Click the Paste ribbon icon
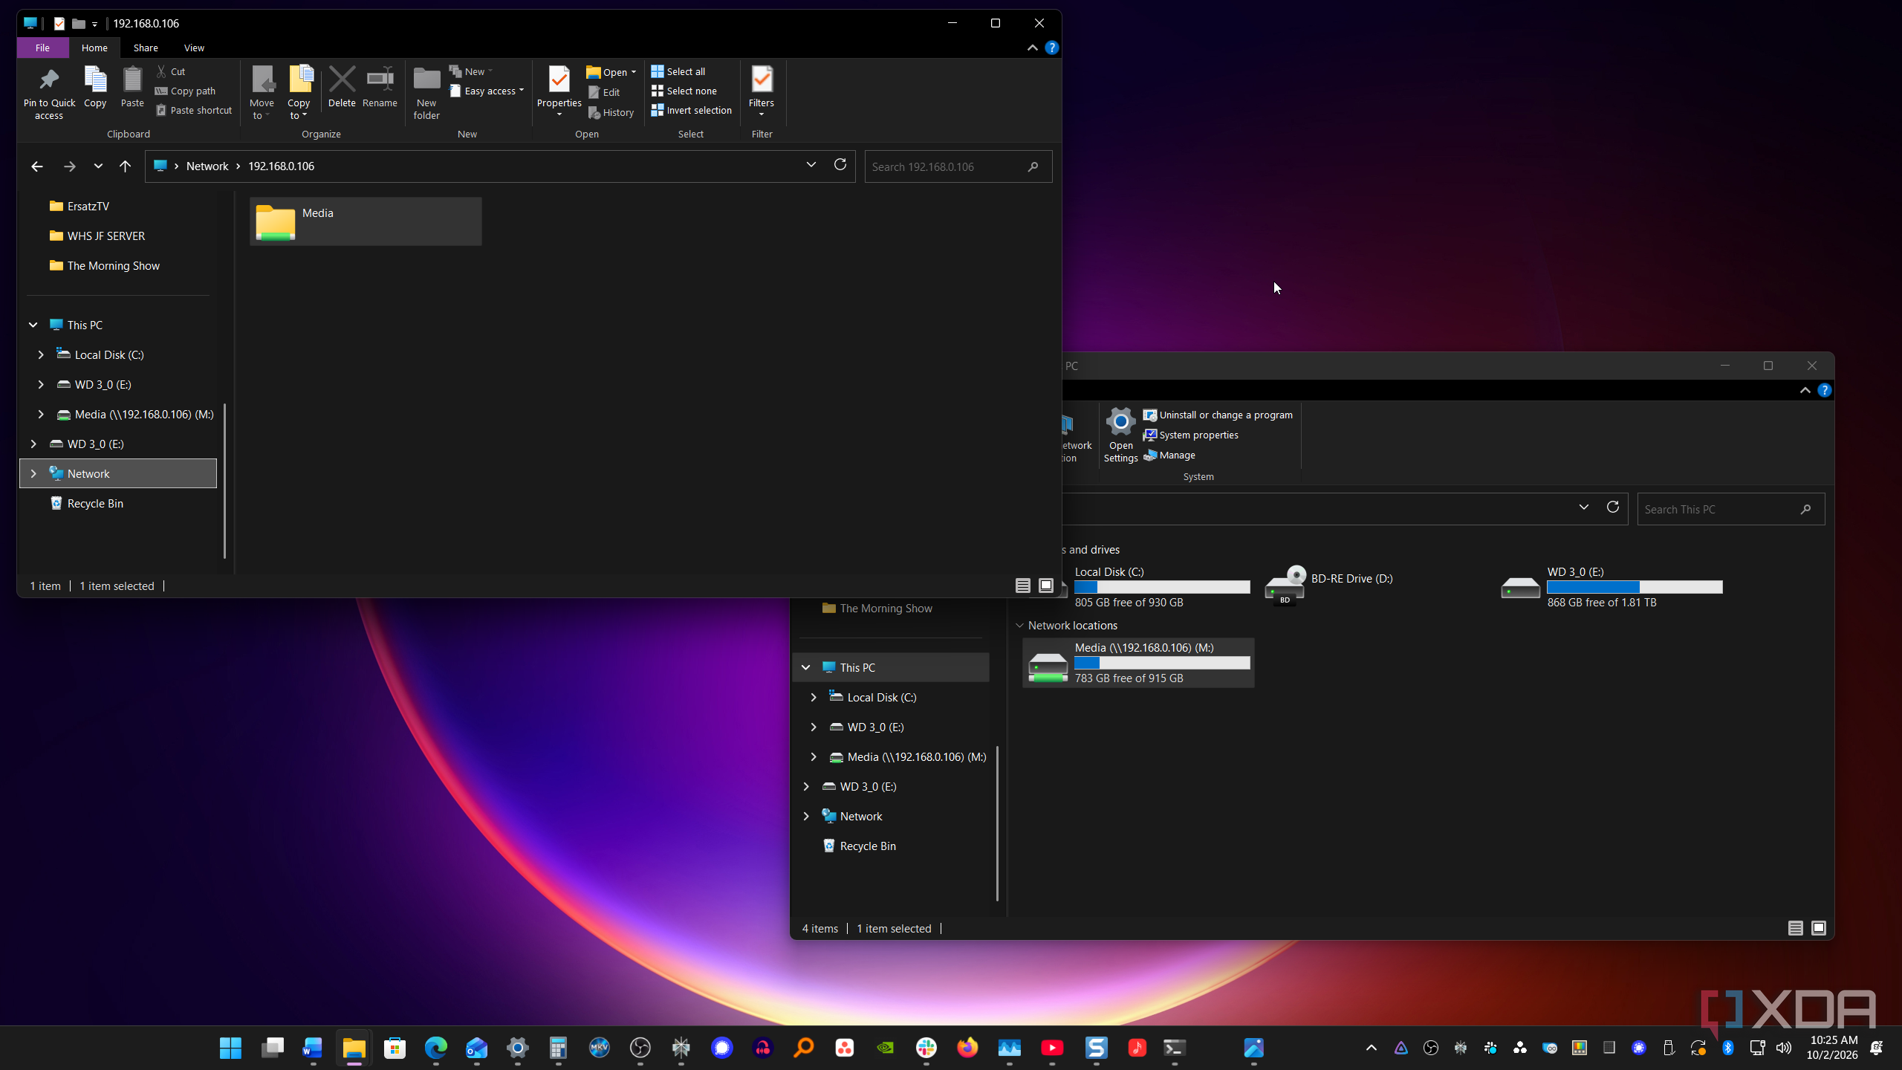1902x1070 pixels. (132, 80)
